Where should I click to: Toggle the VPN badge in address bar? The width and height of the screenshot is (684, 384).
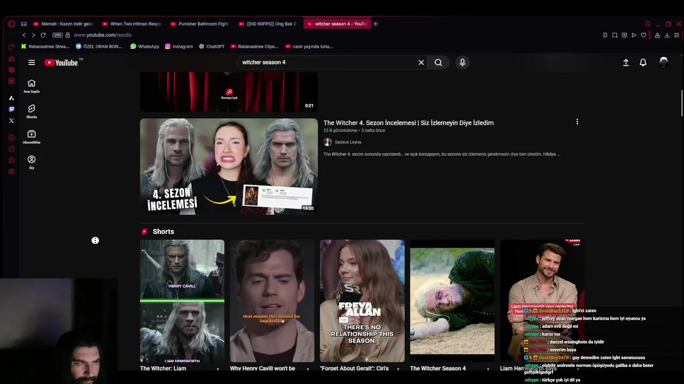(57, 35)
